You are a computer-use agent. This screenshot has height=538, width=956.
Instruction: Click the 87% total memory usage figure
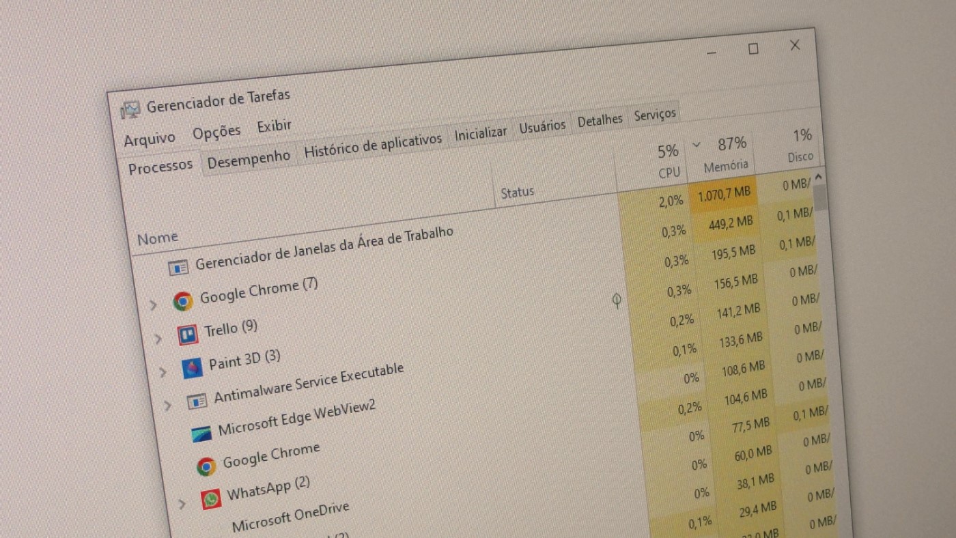[x=731, y=144]
